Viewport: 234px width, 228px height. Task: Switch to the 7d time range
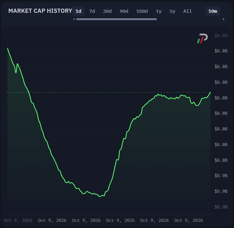point(92,11)
